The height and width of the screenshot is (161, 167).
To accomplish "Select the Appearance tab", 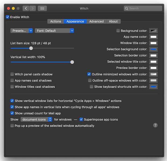I will (x=75, y=21).
